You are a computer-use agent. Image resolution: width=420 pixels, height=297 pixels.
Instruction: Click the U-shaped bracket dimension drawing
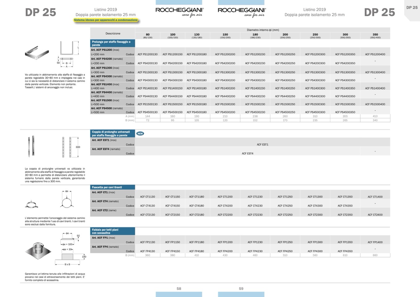(67, 54)
